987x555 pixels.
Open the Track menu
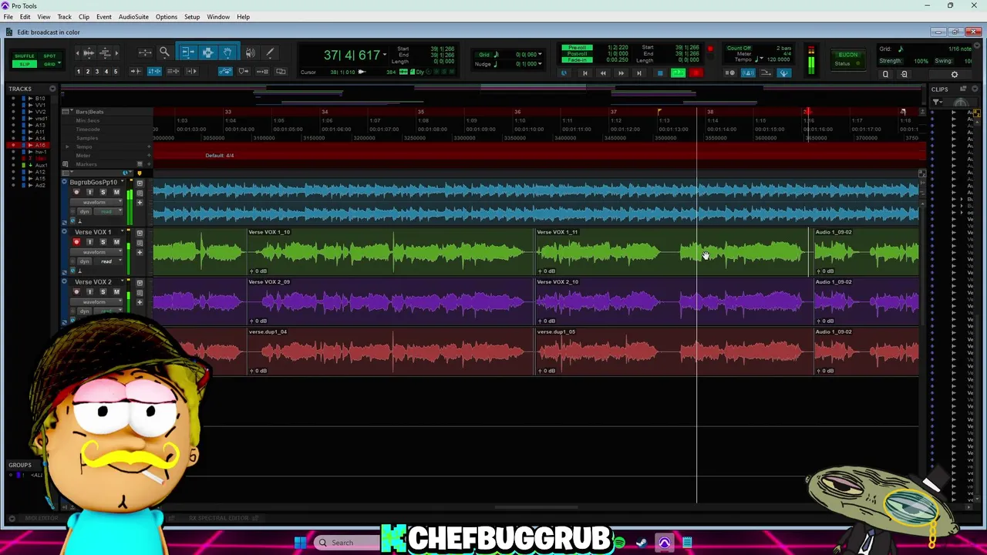(64, 17)
